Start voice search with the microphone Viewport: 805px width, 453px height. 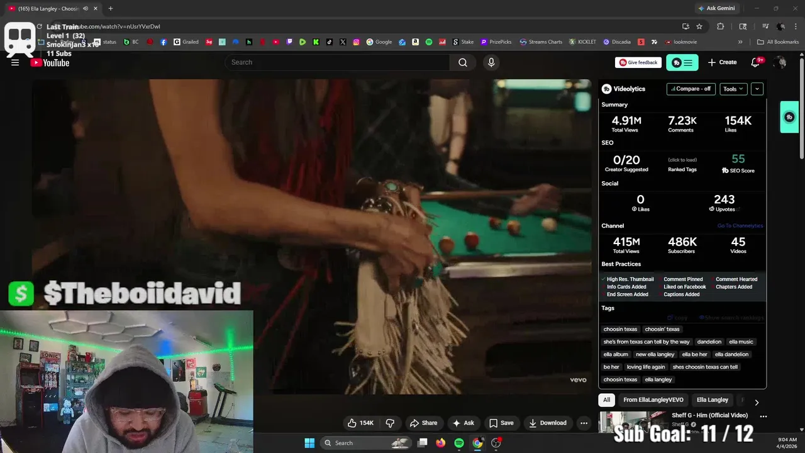click(x=491, y=62)
